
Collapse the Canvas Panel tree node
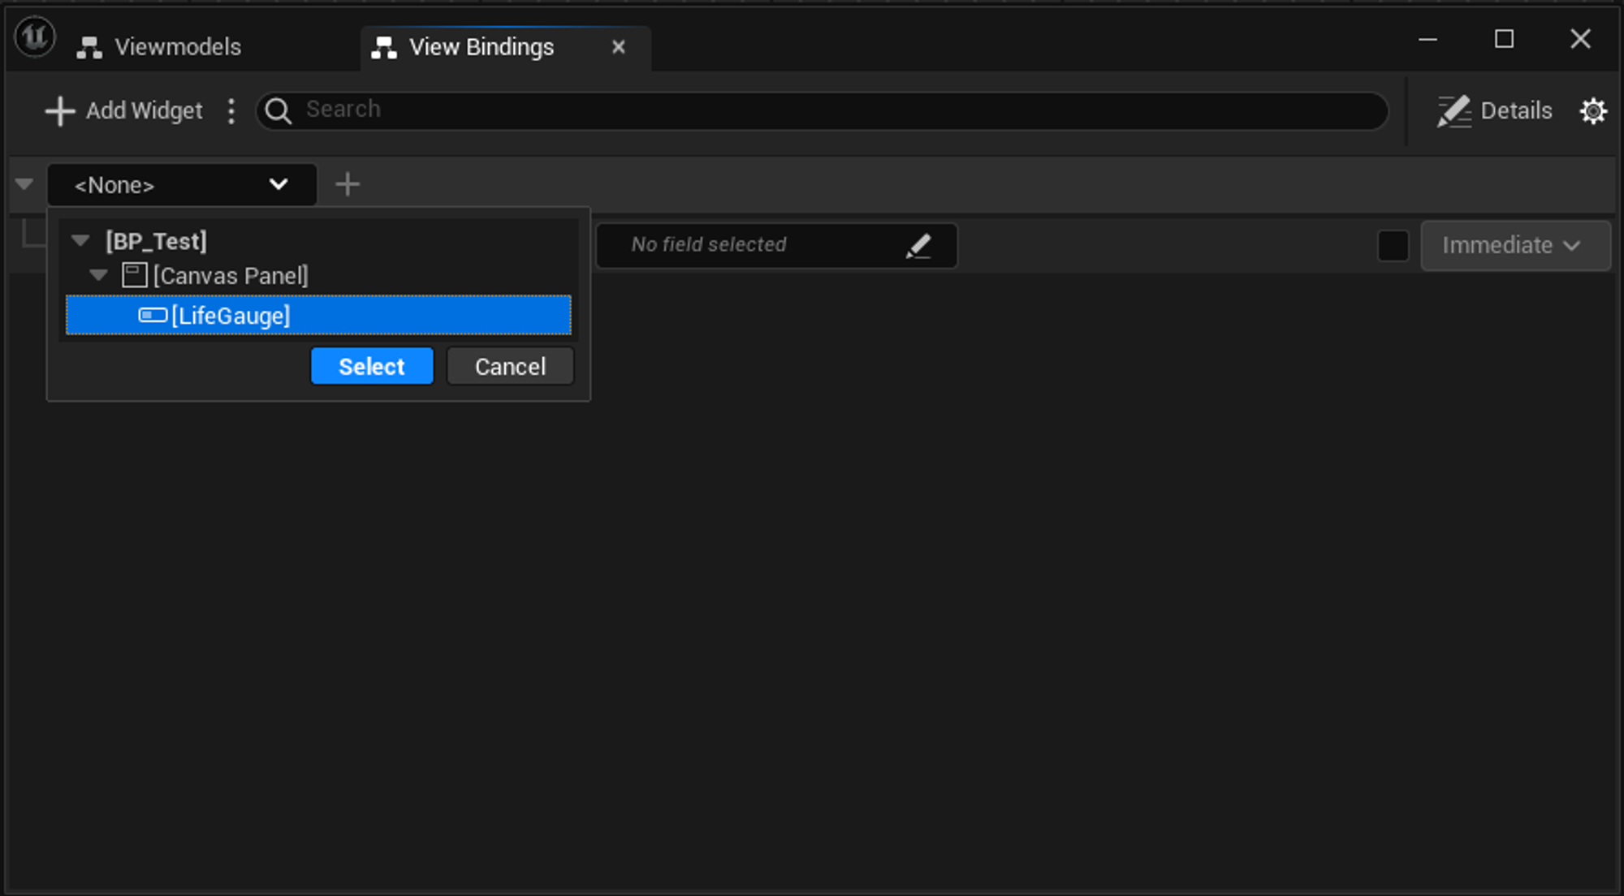pyautogui.click(x=99, y=275)
